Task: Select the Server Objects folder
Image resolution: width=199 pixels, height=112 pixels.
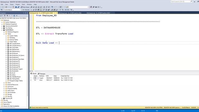Action: coord(7,102)
